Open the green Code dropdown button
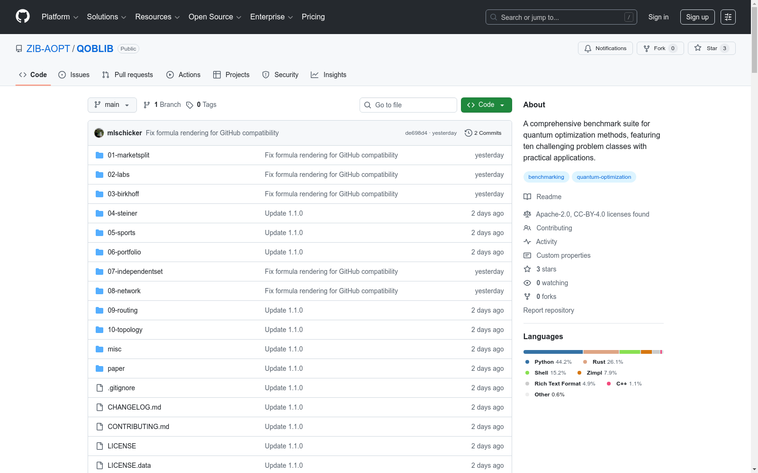The height and width of the screenshot is (473, 758). [x=486, y=105]
